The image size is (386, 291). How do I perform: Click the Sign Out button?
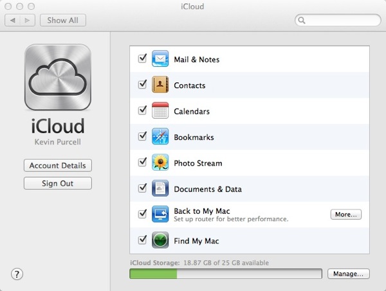click(x=58, y=183)
